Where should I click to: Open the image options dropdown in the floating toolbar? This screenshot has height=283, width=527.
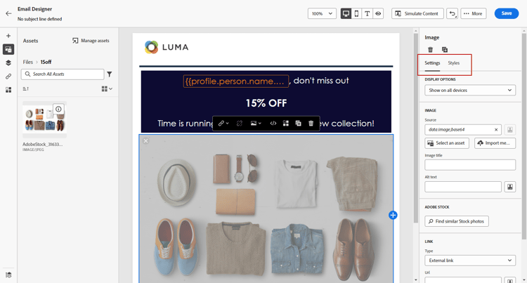(256, 123)
